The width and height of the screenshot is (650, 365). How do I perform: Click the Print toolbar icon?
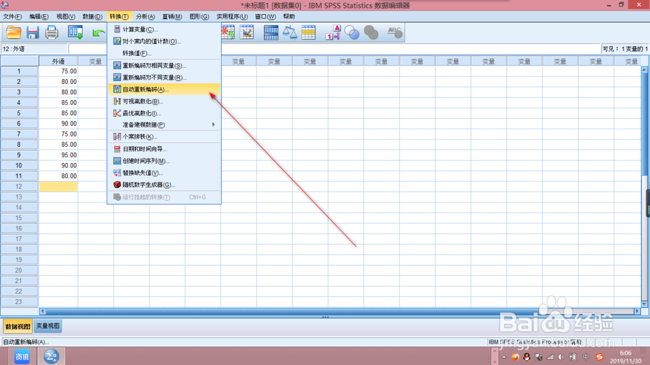coord(52,32)
